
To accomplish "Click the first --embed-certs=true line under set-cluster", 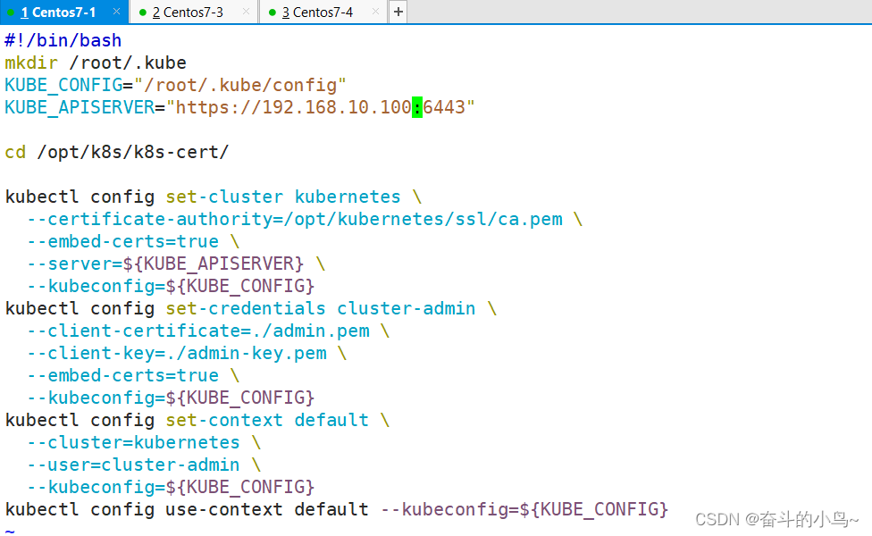I will coord(133,241).
